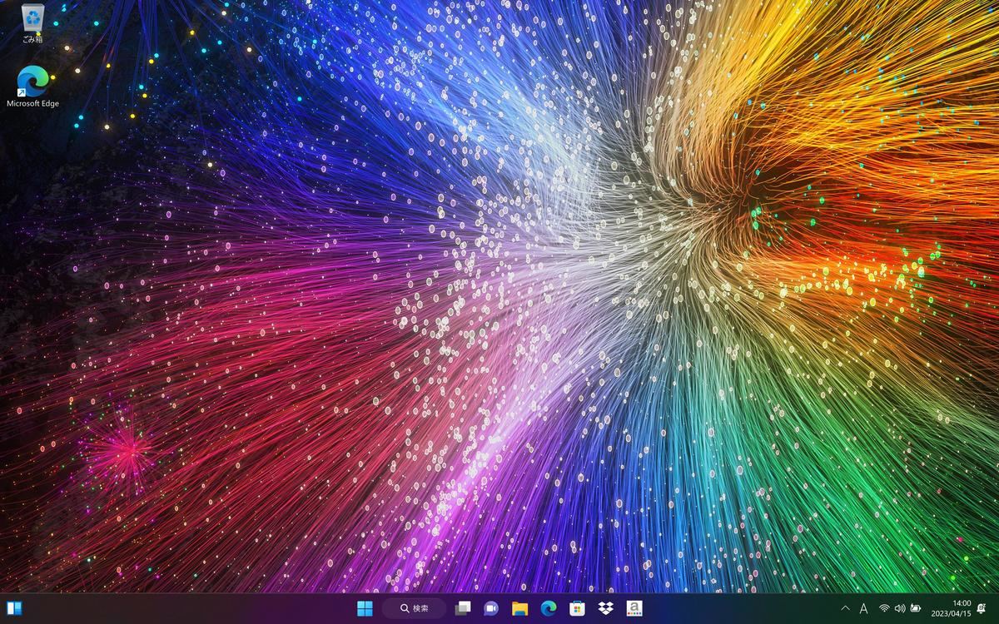Click the speaker volume tray icon
999x624 pixels.
pyautogui.click(x=900, y=609)
